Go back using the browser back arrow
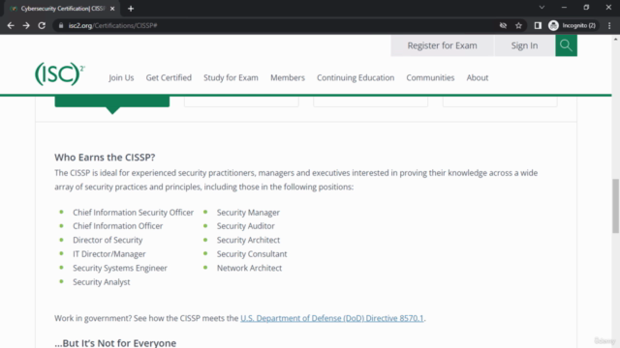Screen dimensions: 620x348 pyautogui.click(x=11, y=26)
